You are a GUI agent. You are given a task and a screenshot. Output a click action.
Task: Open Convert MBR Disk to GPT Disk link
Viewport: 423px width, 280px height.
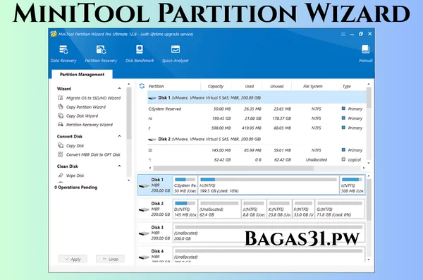coord(93,154)
